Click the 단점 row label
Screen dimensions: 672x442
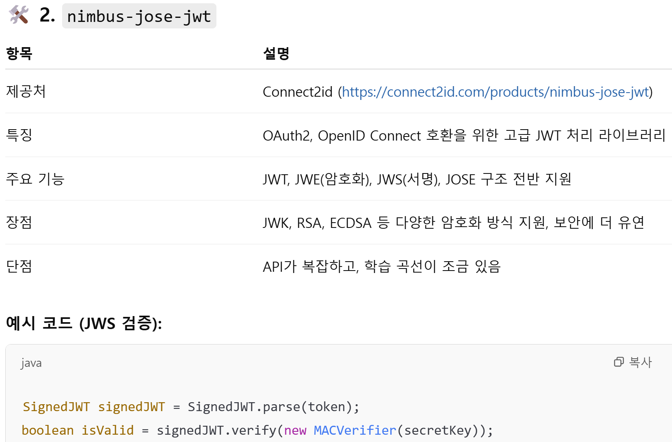[x=19, y=266]
